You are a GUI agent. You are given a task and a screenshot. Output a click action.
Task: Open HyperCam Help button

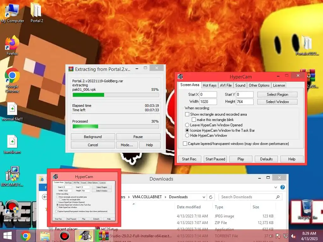[x=292, y=159]
